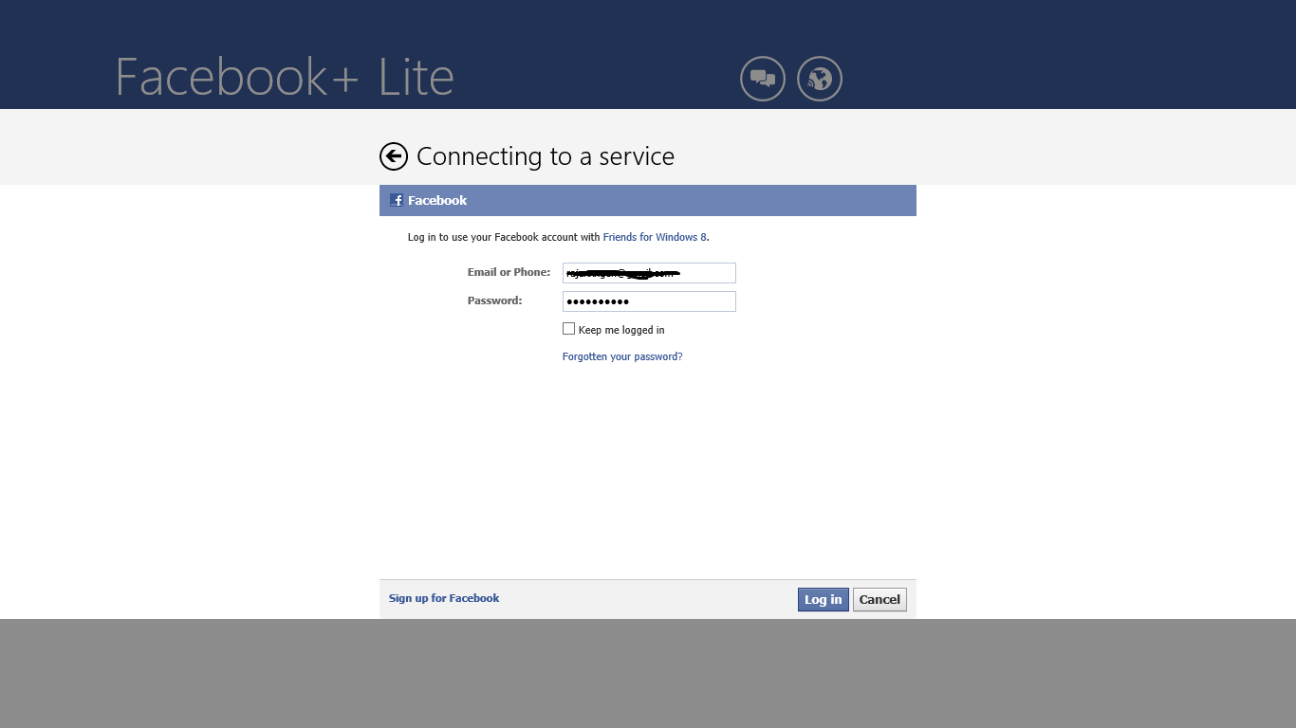Open the chat messages icon in header
Viewport: 1296px width, 728px height.
click(x=763, y=79)
